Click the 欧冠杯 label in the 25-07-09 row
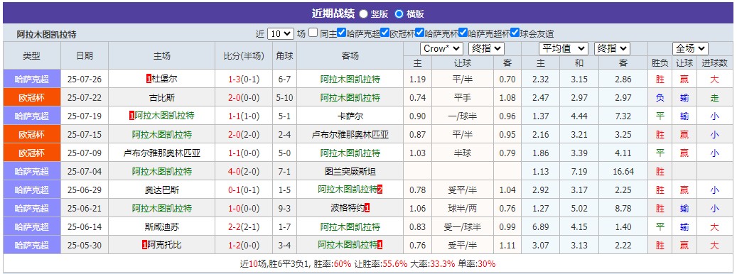The height and width of the screenshot is (274, 737). tap(32, 153)
